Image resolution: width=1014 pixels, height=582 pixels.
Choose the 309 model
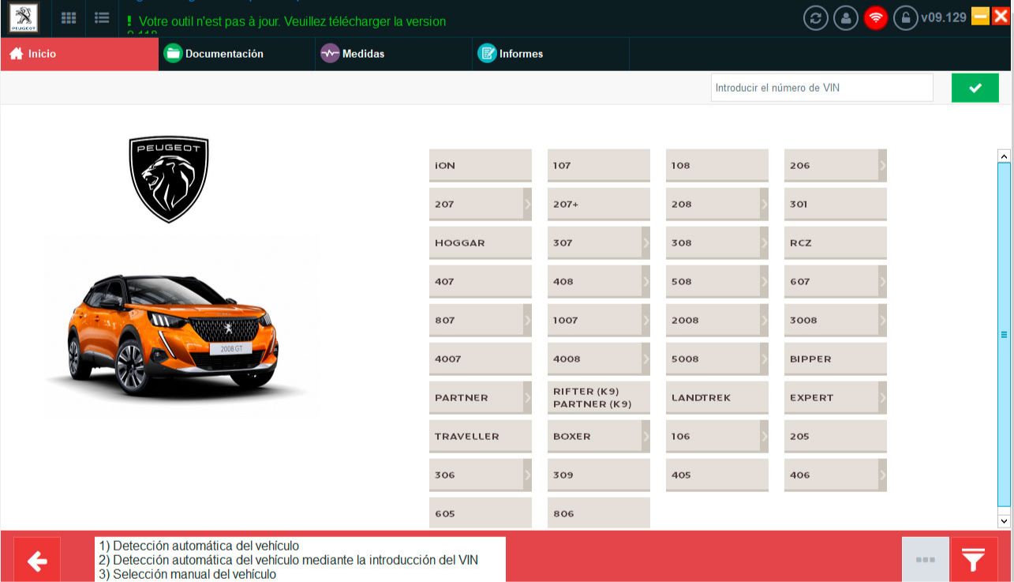coord(599,475)
